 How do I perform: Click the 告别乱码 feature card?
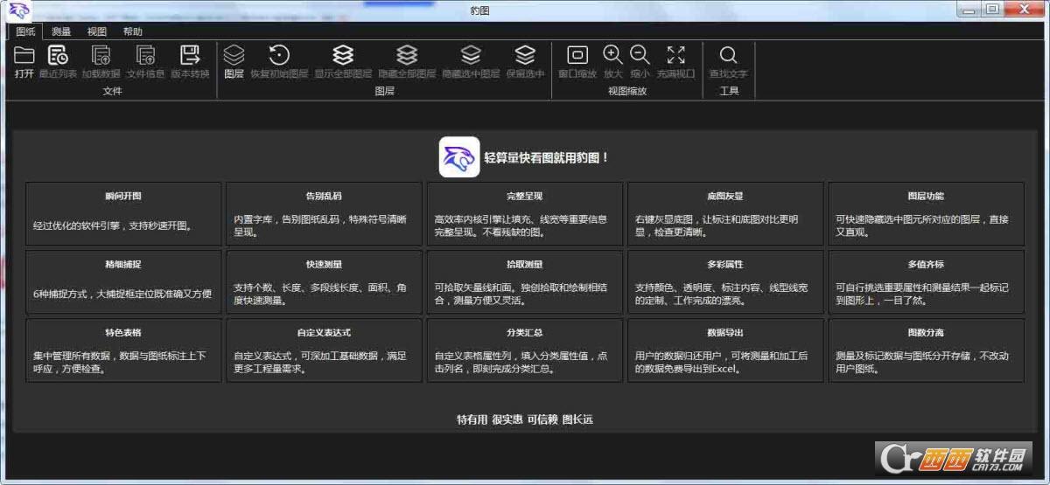pos(324,213)
